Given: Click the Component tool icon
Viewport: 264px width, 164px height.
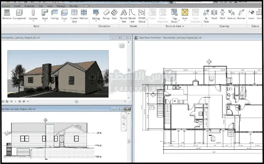Looking at the screenshot, I should 19,14.
